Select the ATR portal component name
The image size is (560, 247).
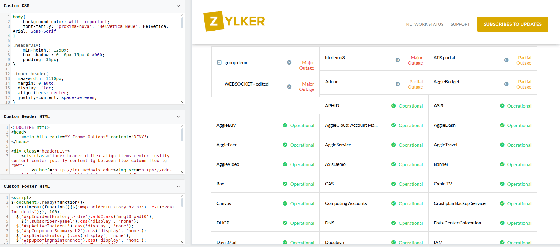point(444,58)
